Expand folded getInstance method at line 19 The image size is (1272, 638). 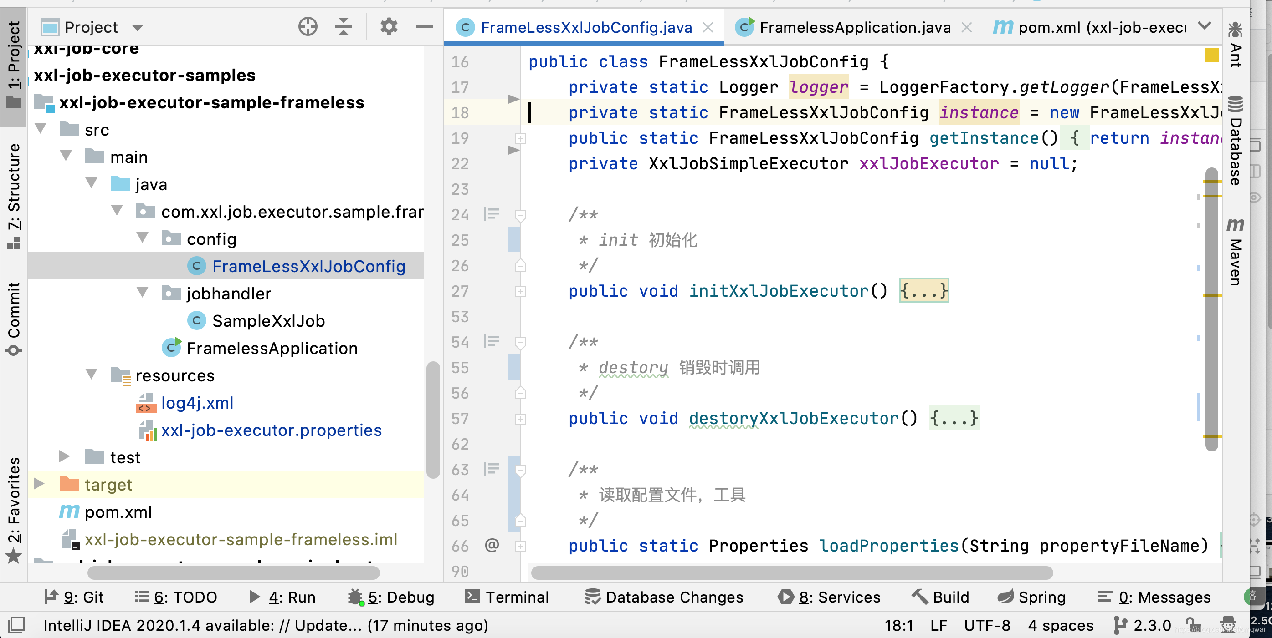click(x=520, y=138)
